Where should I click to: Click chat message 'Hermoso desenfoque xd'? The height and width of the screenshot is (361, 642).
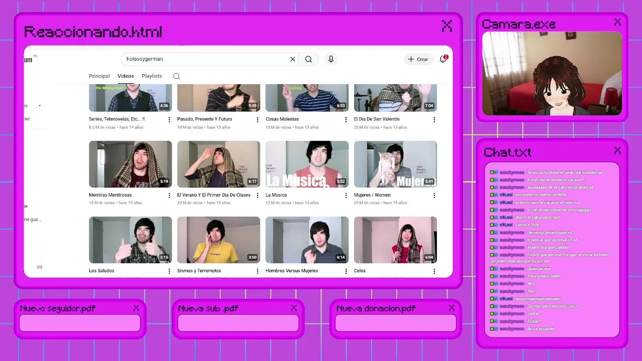click(x=549, y=233)
